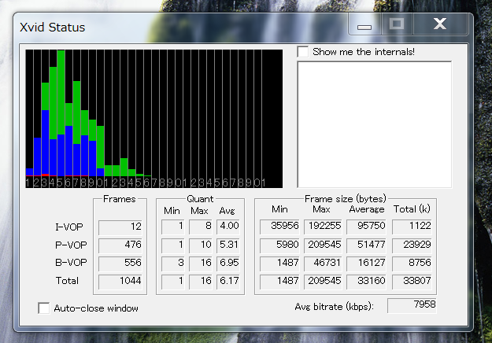This screenshot has width=492, height=343.
Task: Click the overall total size 33807
Action: coord(412,282)
